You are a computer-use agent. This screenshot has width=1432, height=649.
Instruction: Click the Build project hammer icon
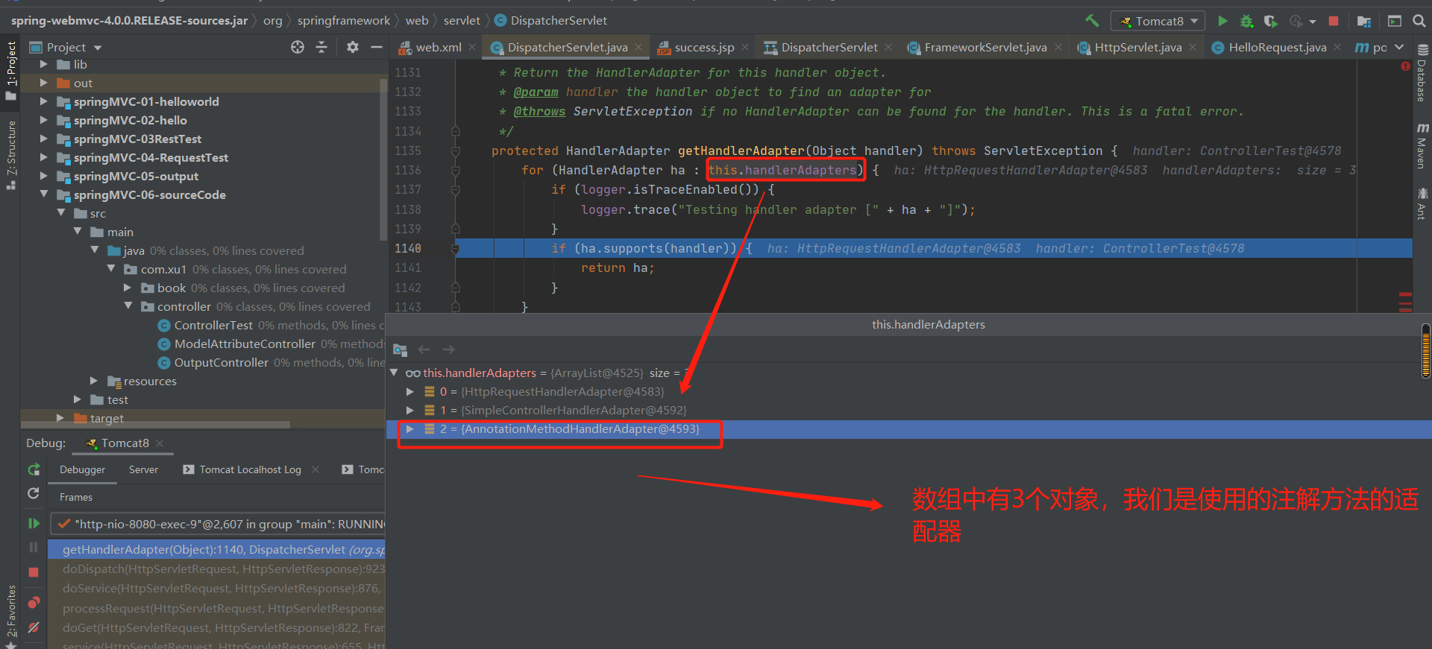(1092, 21)
